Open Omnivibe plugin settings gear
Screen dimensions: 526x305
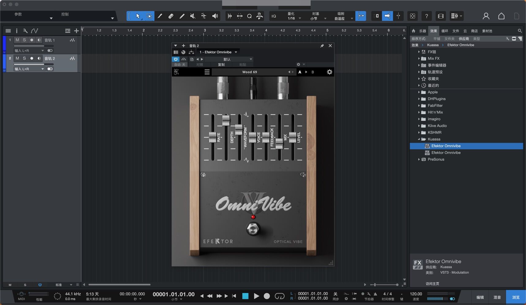point(329,72)
